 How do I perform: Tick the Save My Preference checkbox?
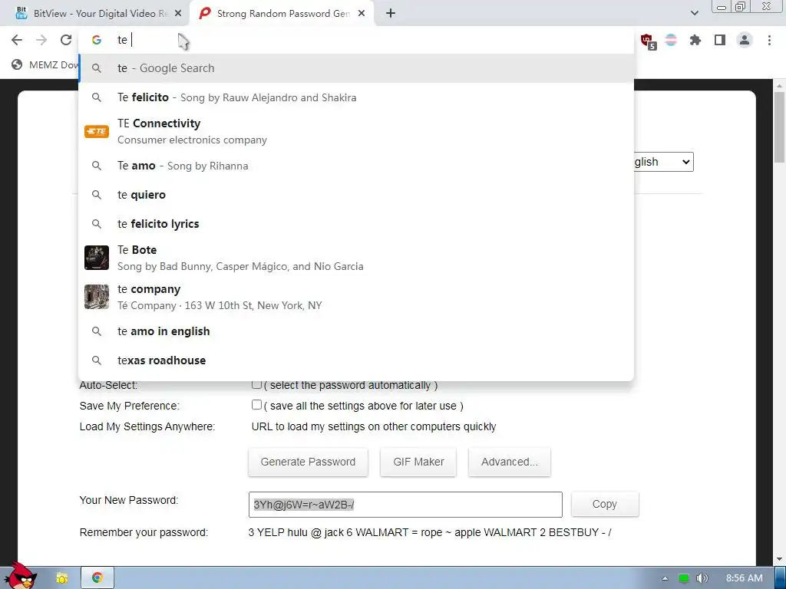pyautogui.click(x=256, y=405)
